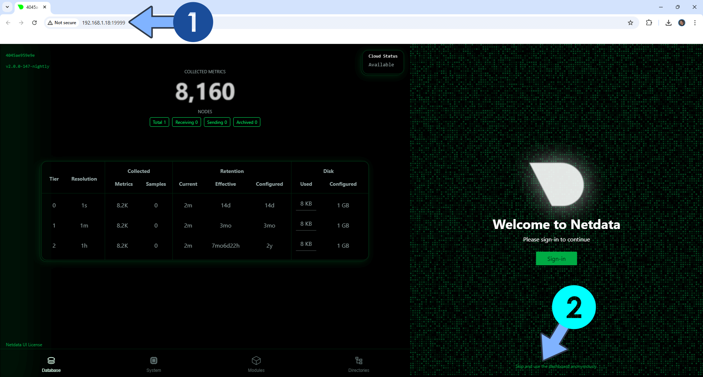Click the 7mo6d22h effective retention cell

click(x=226, y=245)
